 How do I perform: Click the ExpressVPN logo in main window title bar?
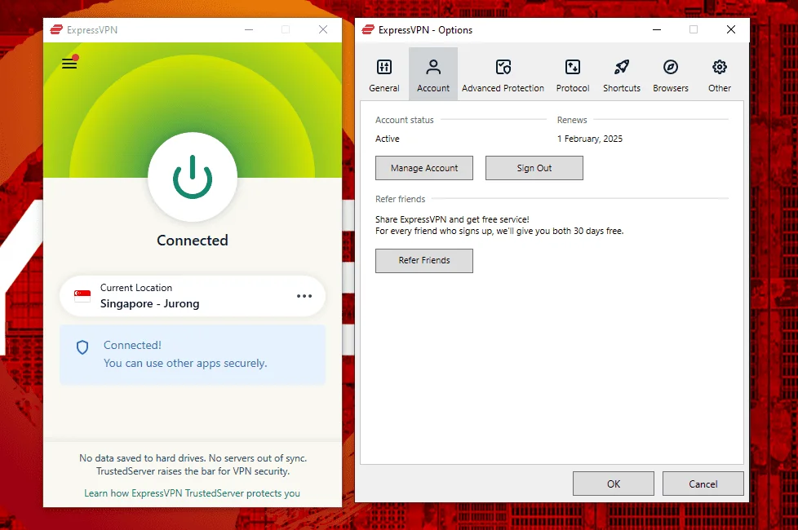(56, 30)
